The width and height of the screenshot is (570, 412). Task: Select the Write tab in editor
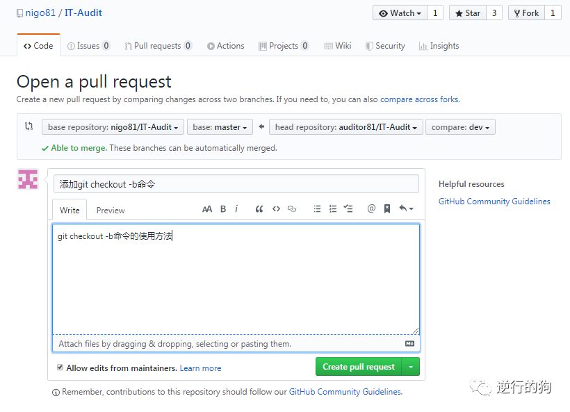tap(70, 210)
